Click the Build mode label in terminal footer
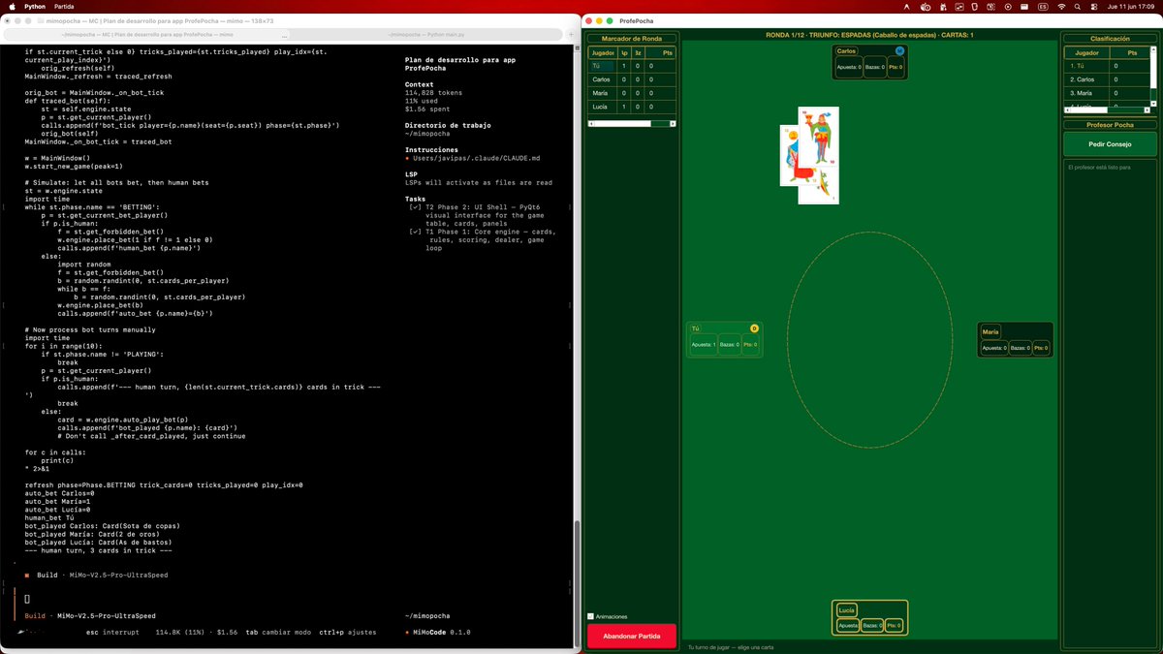The image size is (1163, 654). 35,615
